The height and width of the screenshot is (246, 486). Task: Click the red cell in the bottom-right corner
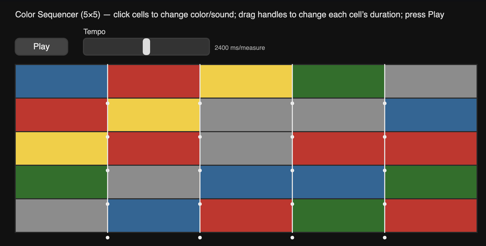point(431,216)
